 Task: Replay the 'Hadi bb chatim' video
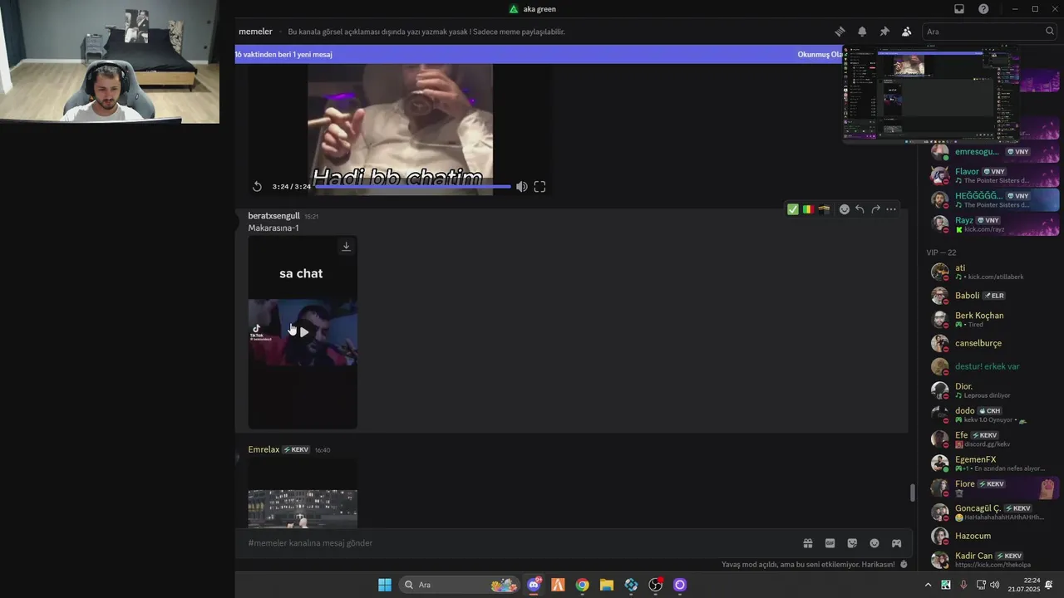pos(257,187)
